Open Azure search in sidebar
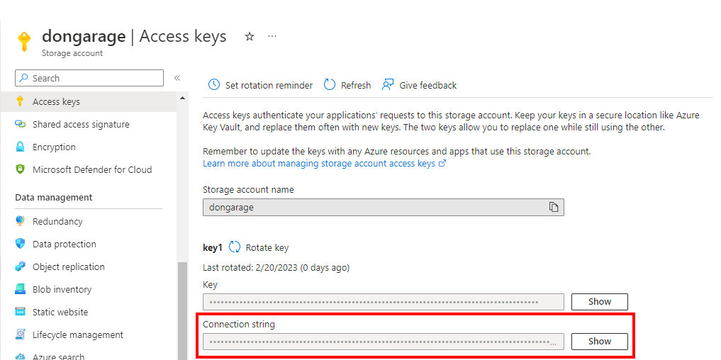Screen dimensions: 721x360 click(58, 356)
